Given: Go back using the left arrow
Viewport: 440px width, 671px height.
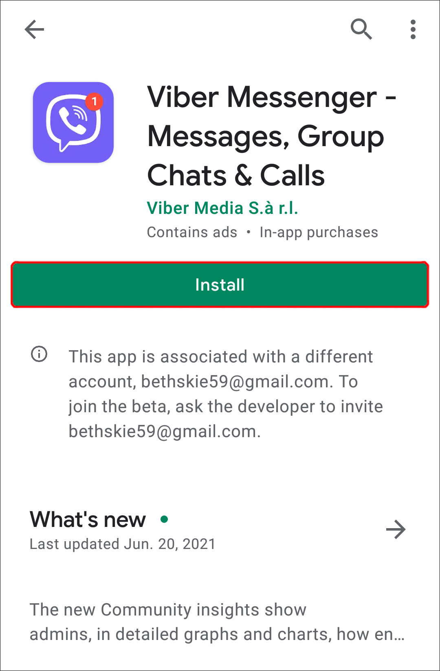Looking at the screenshot, I should [x=34, y=29].
